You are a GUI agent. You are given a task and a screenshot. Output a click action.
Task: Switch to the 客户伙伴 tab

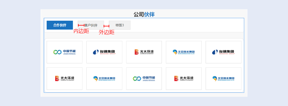[x=91, y=25]
